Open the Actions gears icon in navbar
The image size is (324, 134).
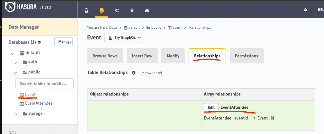[117, 10]
